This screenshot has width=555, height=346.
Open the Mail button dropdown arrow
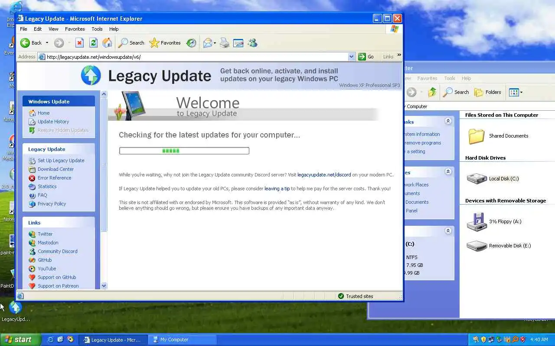pos(214,43)
